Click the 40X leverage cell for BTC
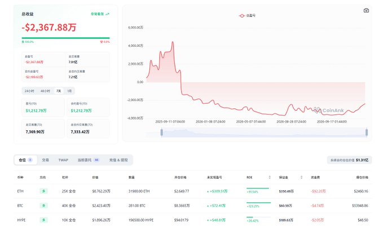This screenshot has height=233, width=383. coord(69,206)
